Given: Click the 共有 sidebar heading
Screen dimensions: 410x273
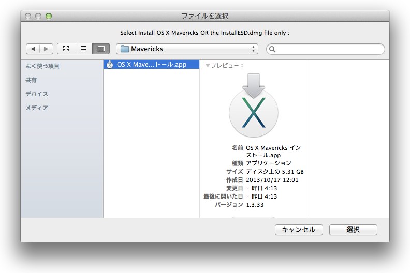Looking at the screenshot, I should 31,80.
